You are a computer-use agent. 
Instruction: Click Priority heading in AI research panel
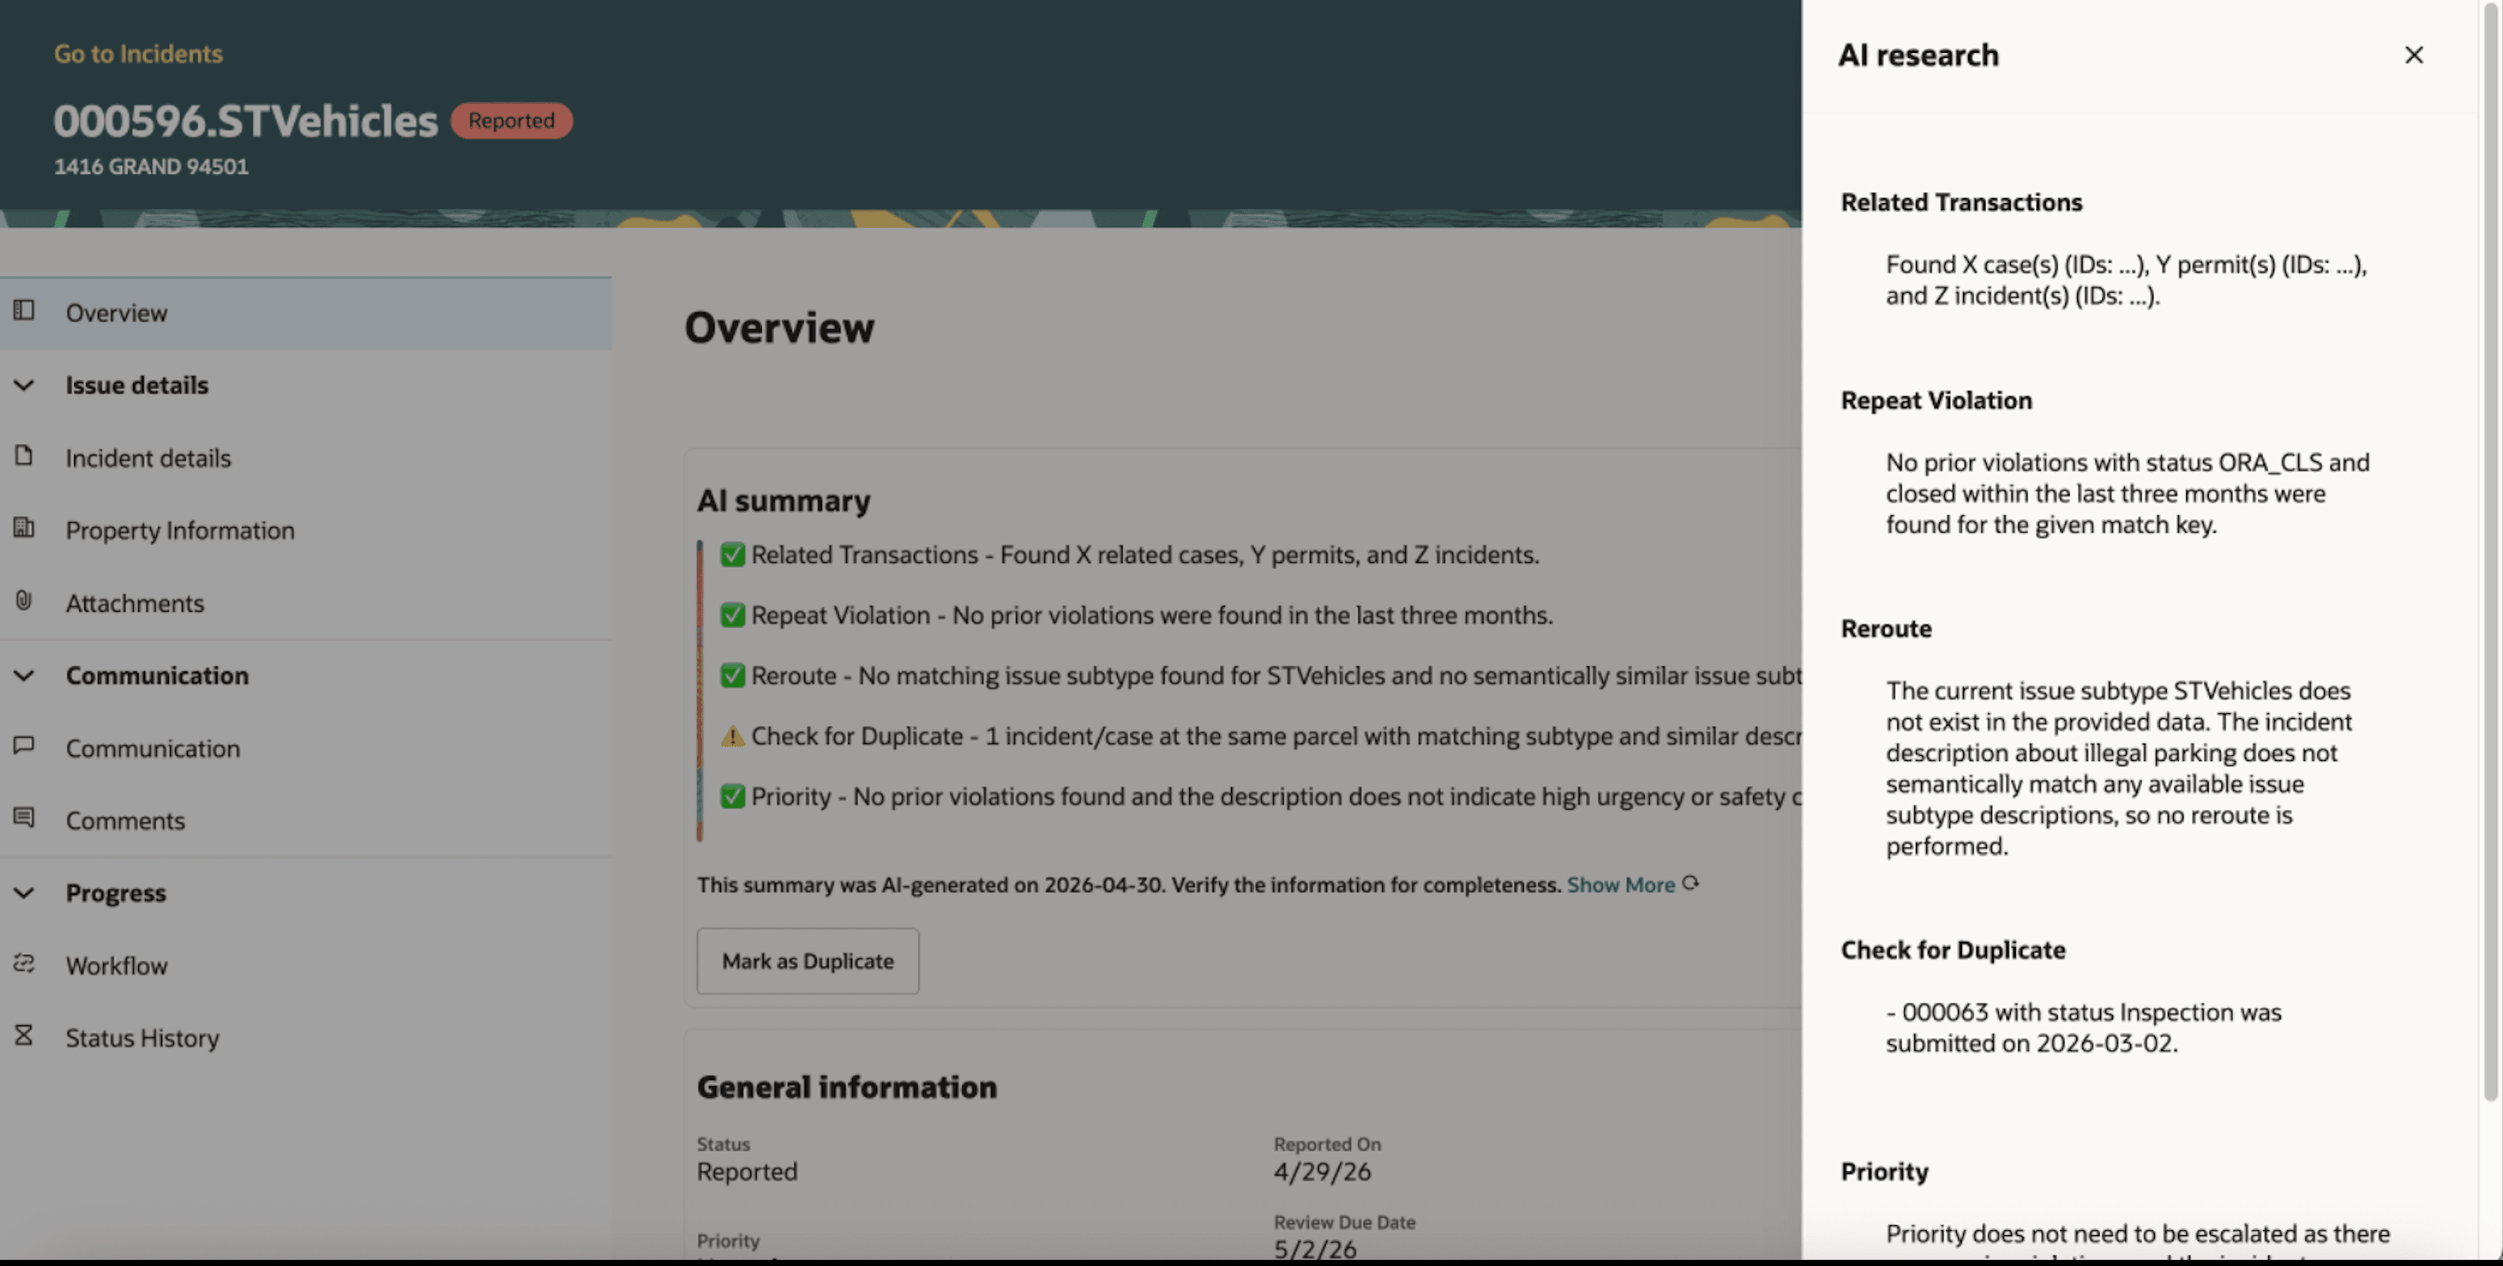[x=1884, y=1172]
